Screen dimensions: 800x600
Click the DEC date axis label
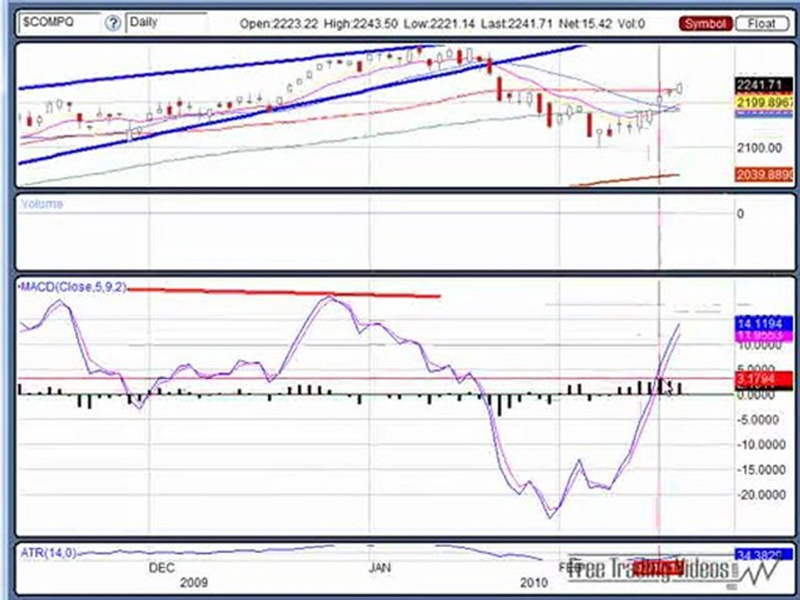161,567
